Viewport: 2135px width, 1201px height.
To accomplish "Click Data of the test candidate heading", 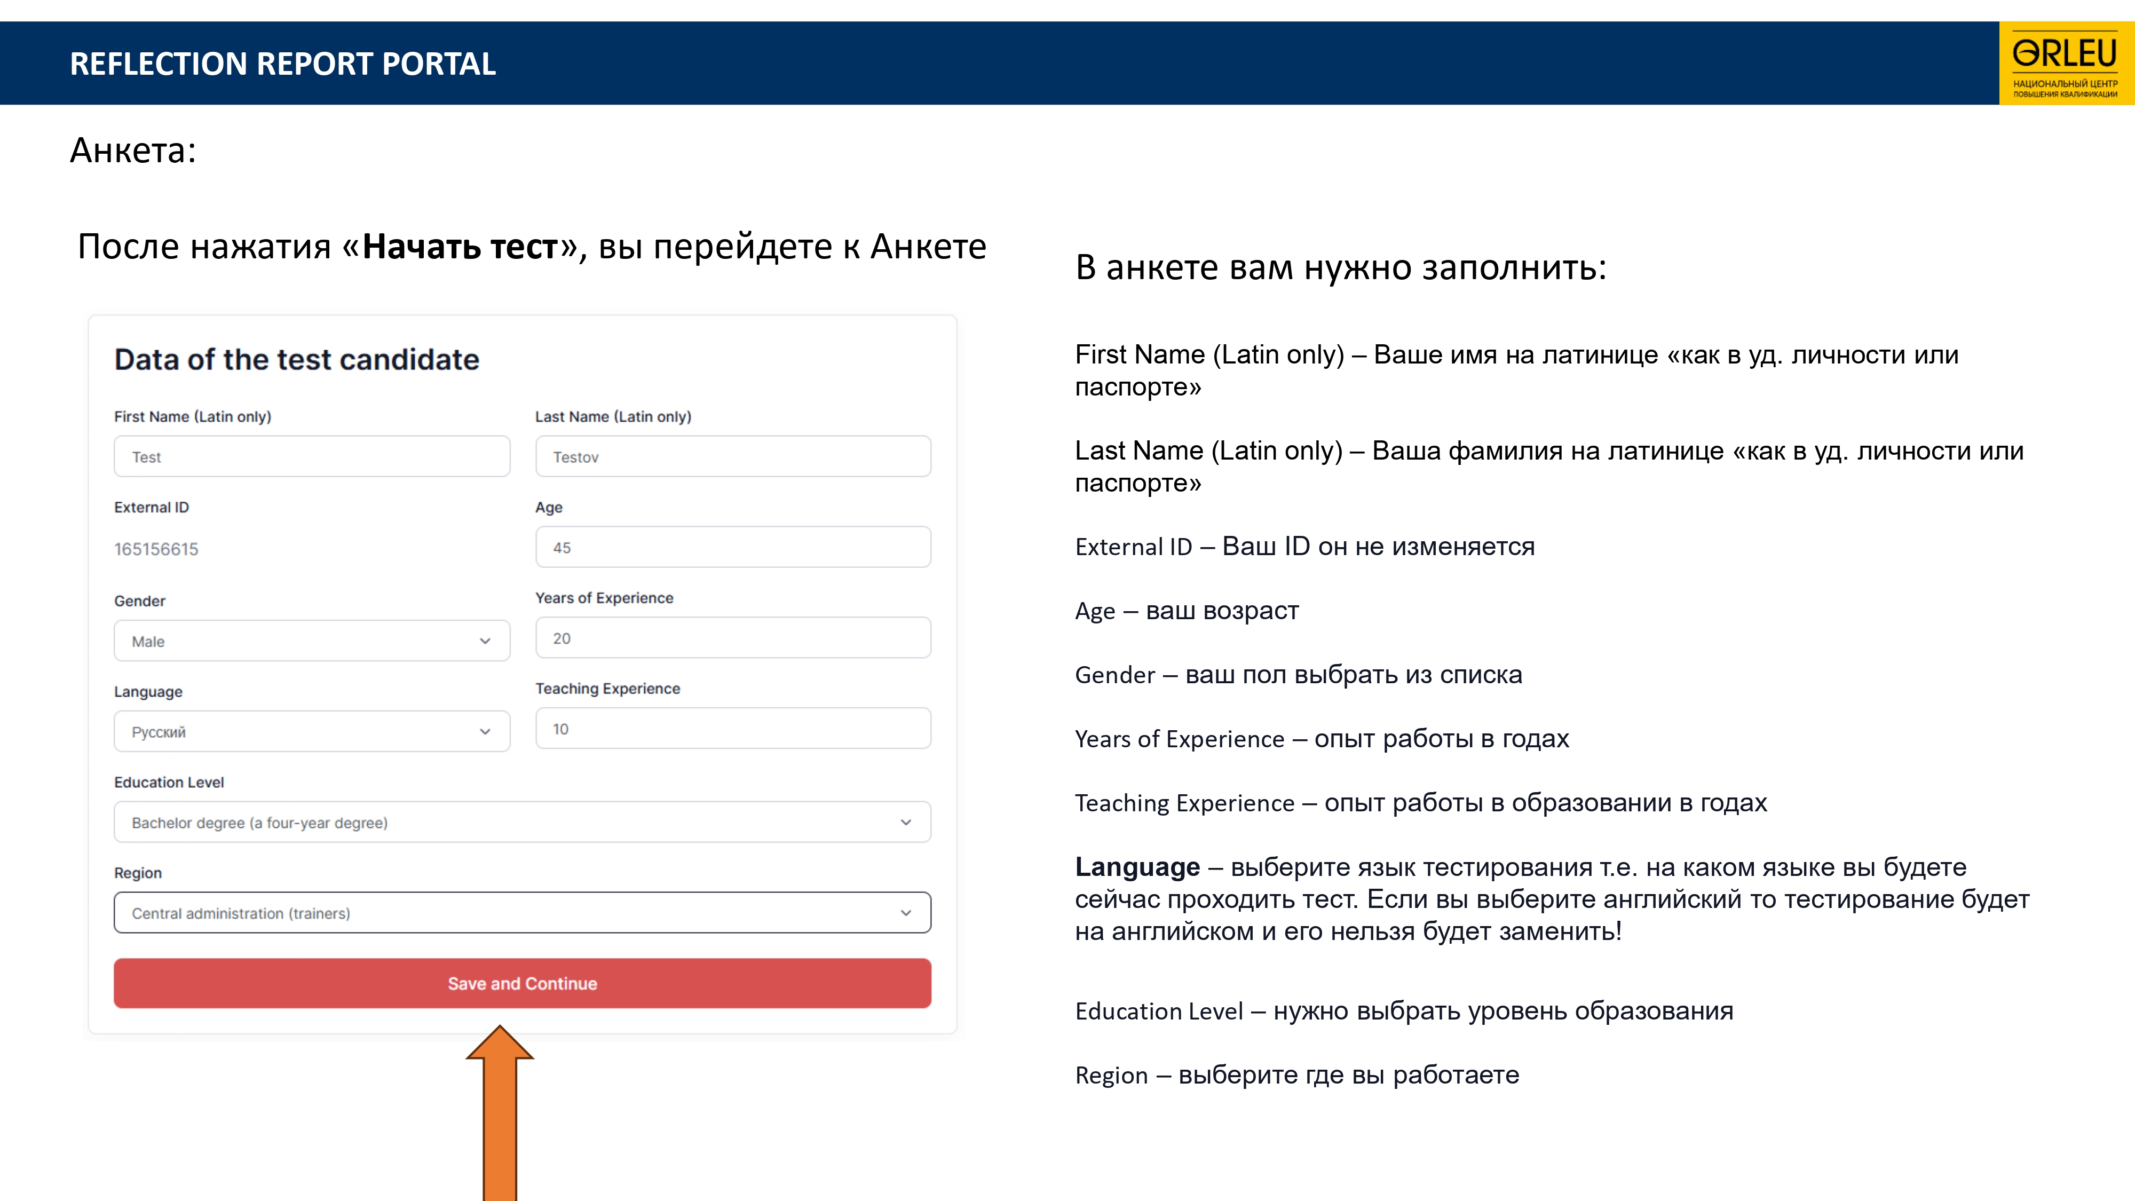I will 297,359.
